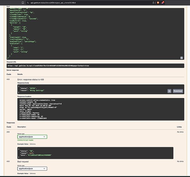The height and width of the screenshot is (177, 190).
Task: Open Brave Rewards triangle icon
Action: tap(163, 2)
